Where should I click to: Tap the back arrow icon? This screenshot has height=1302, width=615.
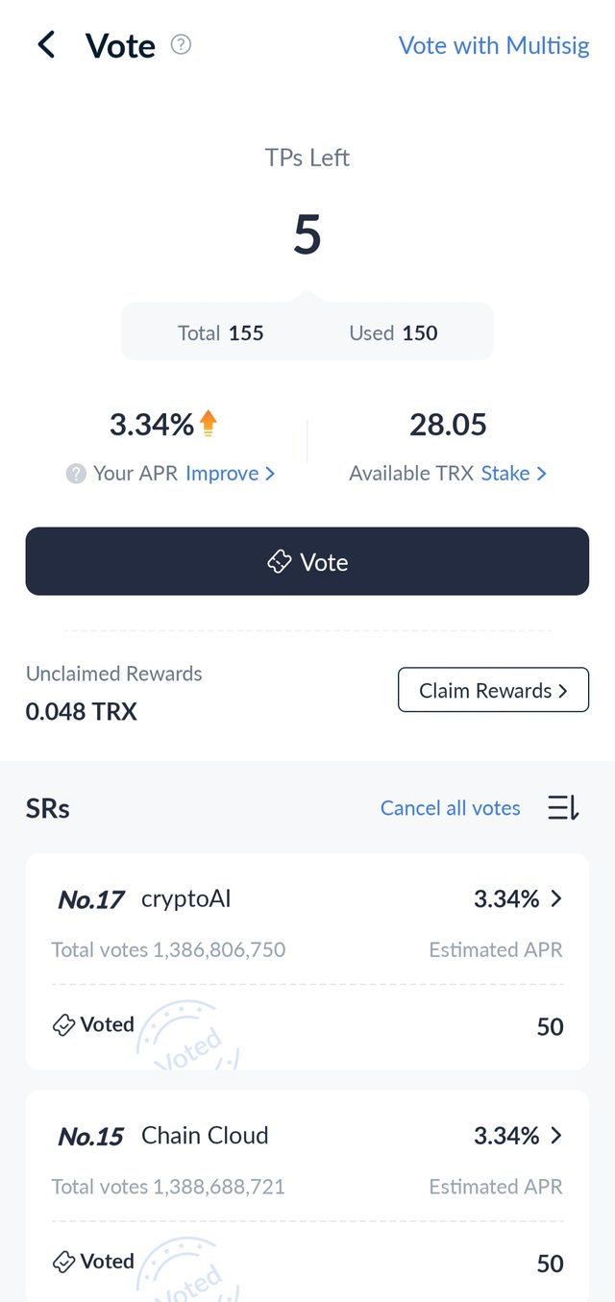coord(46,44)
